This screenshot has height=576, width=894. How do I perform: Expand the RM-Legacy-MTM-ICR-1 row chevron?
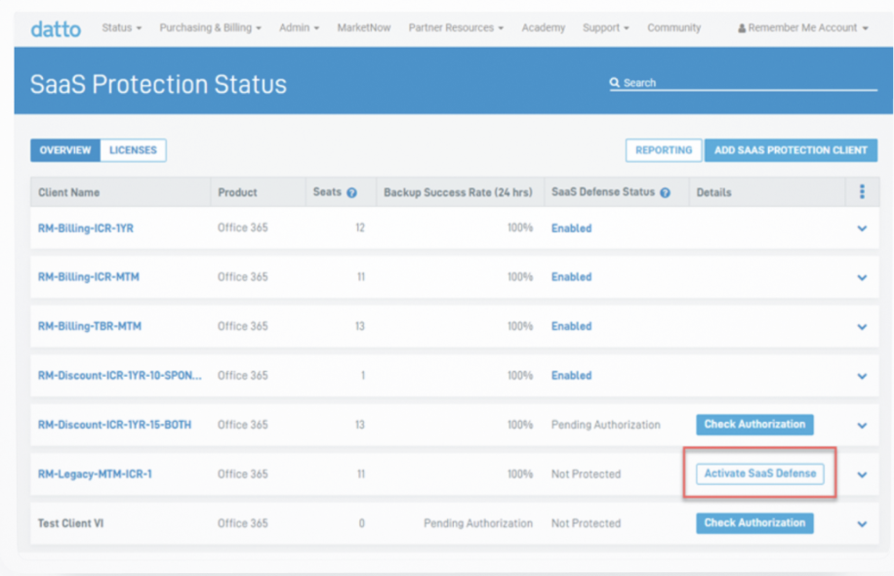tap(862, 474)
